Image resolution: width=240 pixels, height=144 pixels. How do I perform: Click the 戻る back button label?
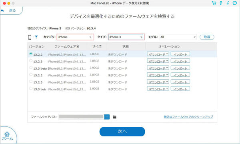pos(12,10)
